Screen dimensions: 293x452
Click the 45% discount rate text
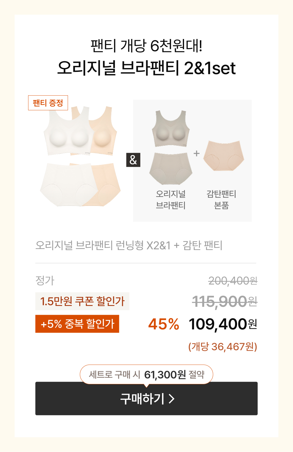coord(163,324)
